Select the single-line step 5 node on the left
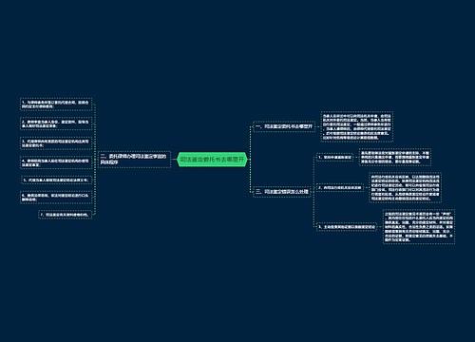The image size is (475, 342). click(57, 180)
